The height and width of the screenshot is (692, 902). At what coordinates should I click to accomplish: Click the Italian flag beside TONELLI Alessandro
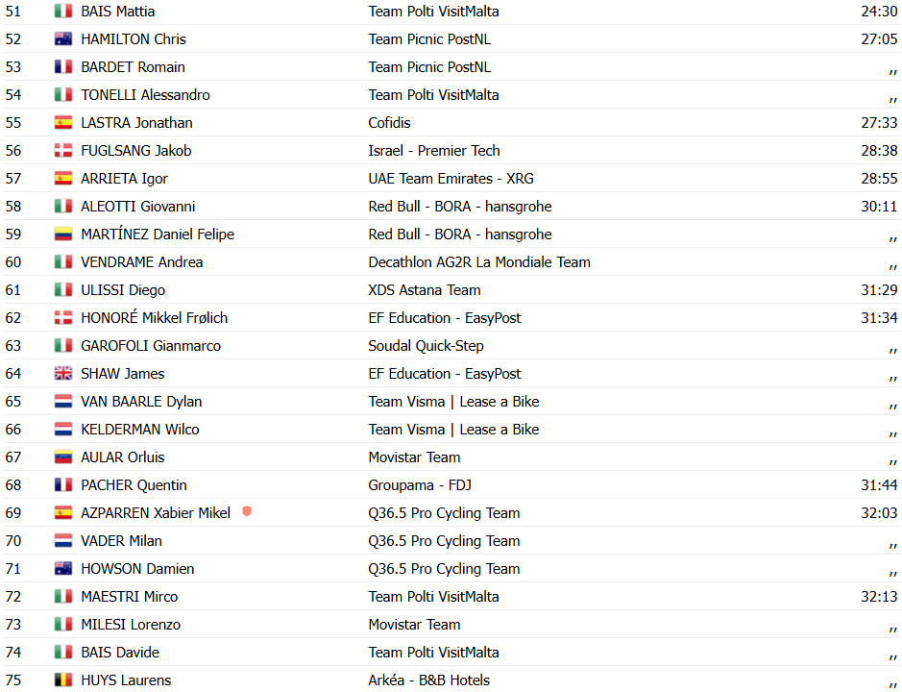[x=63, y=94]
